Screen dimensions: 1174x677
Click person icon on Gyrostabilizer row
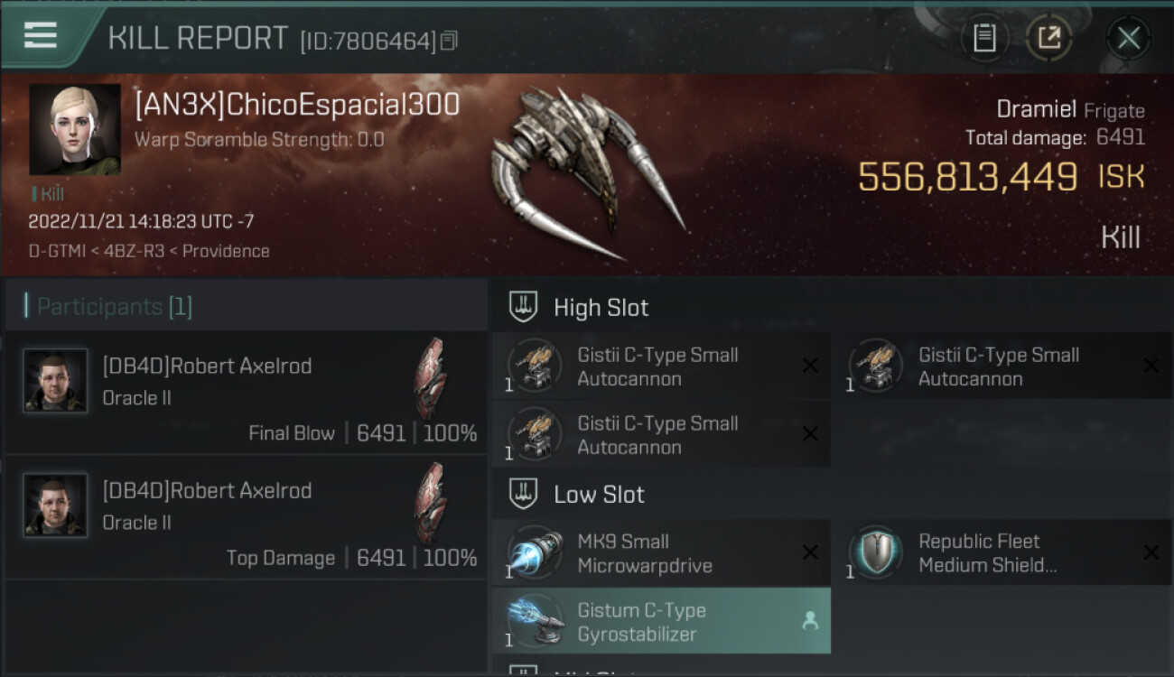810,621
